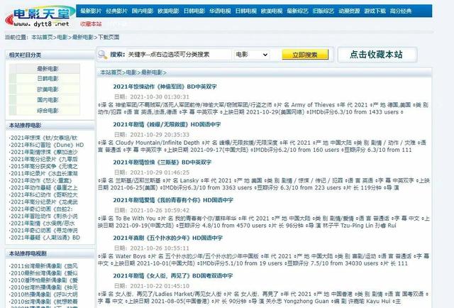The width and height of the screenshot is (454, 308).
Task: Open TV drama link 2010最新台湾偶像剧
Action: (x=44, y=273)
